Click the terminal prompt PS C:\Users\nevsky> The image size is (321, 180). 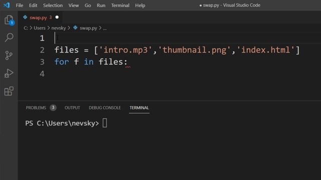pyautogui.click(x=62, y=123)
